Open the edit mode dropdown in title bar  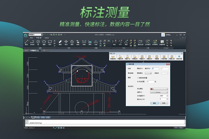tap(36, 34)
